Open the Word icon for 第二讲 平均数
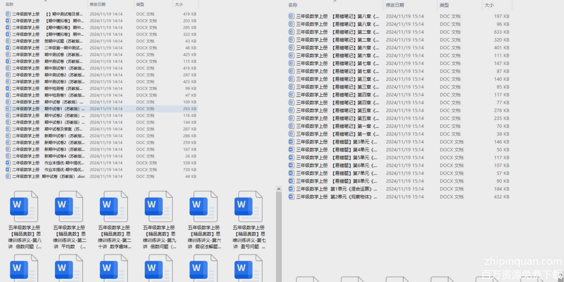 [x=69, y=207]
